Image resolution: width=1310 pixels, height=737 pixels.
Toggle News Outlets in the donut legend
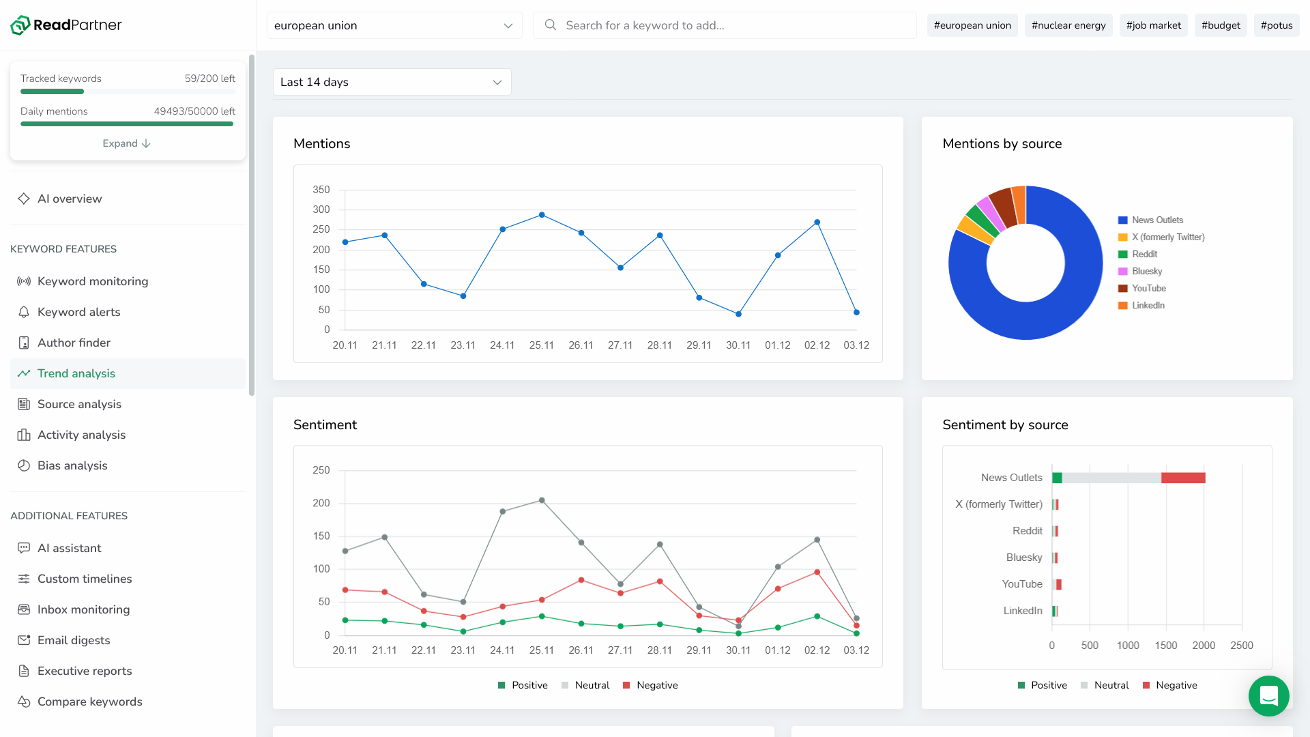[1156, 220]
